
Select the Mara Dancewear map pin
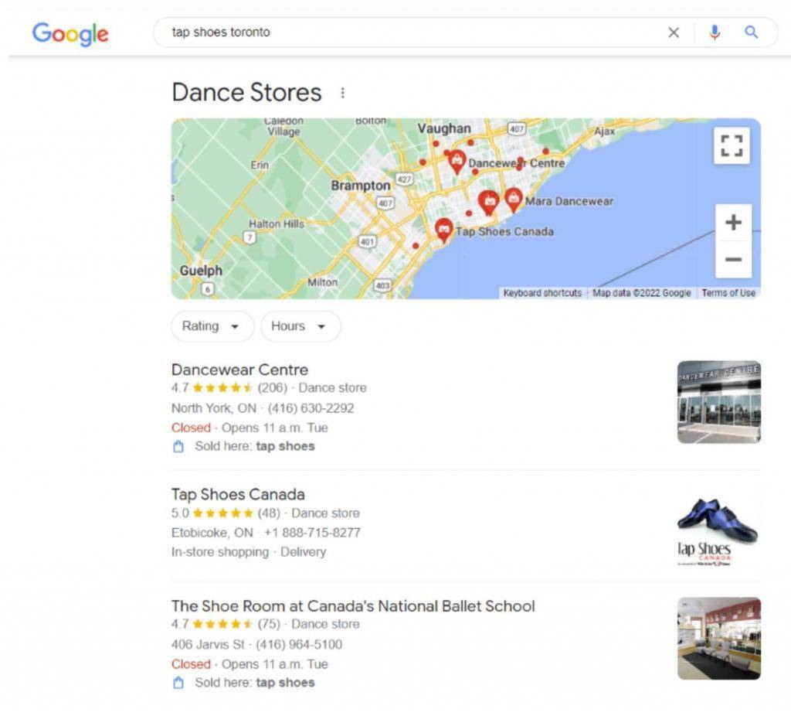click(513, 199)
